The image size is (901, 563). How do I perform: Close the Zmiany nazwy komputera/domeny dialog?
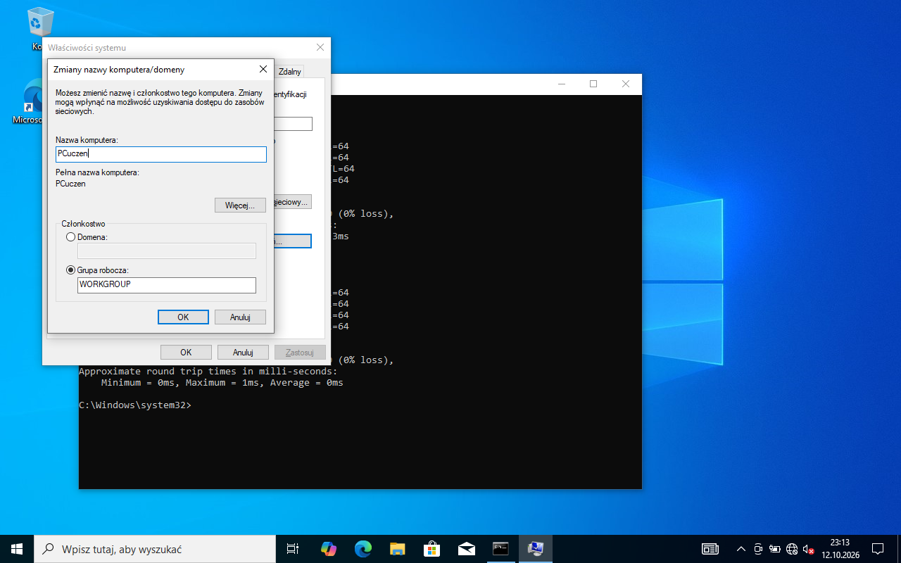[x=263, y=69]
